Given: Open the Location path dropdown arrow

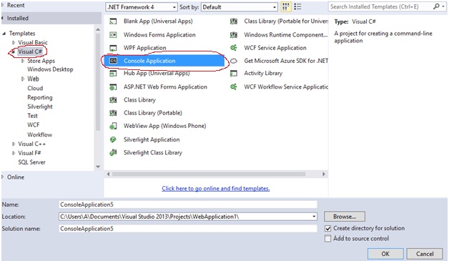Looking at the screenshot, I should [x=314, y=217].
